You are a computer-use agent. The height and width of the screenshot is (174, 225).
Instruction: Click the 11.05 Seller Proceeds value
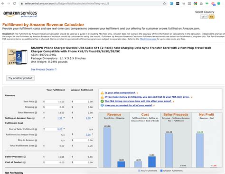click(61, 157)
